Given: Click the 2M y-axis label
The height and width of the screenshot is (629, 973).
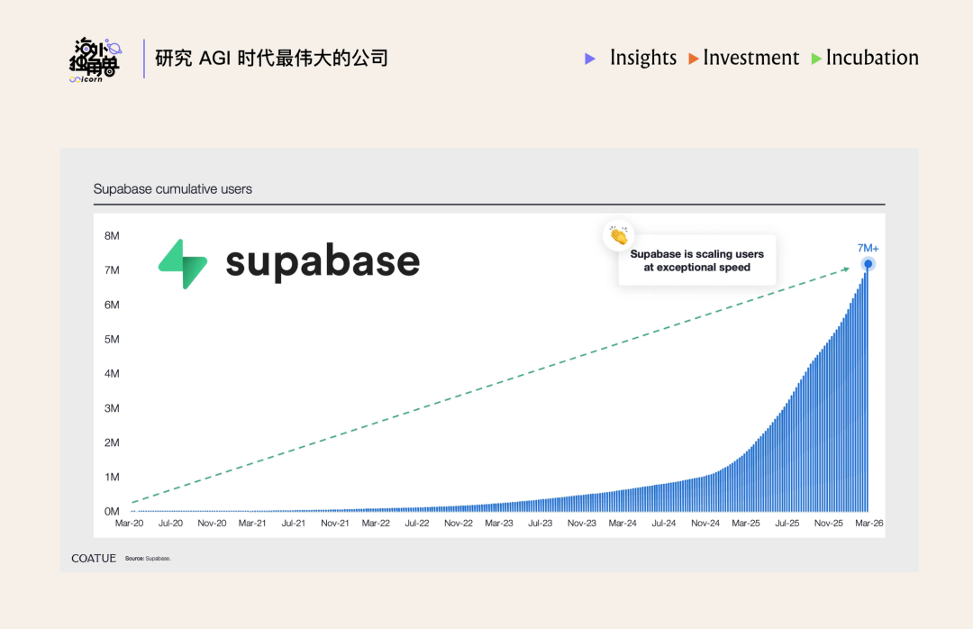Looking at the screenshot, I should coord(112,442).
